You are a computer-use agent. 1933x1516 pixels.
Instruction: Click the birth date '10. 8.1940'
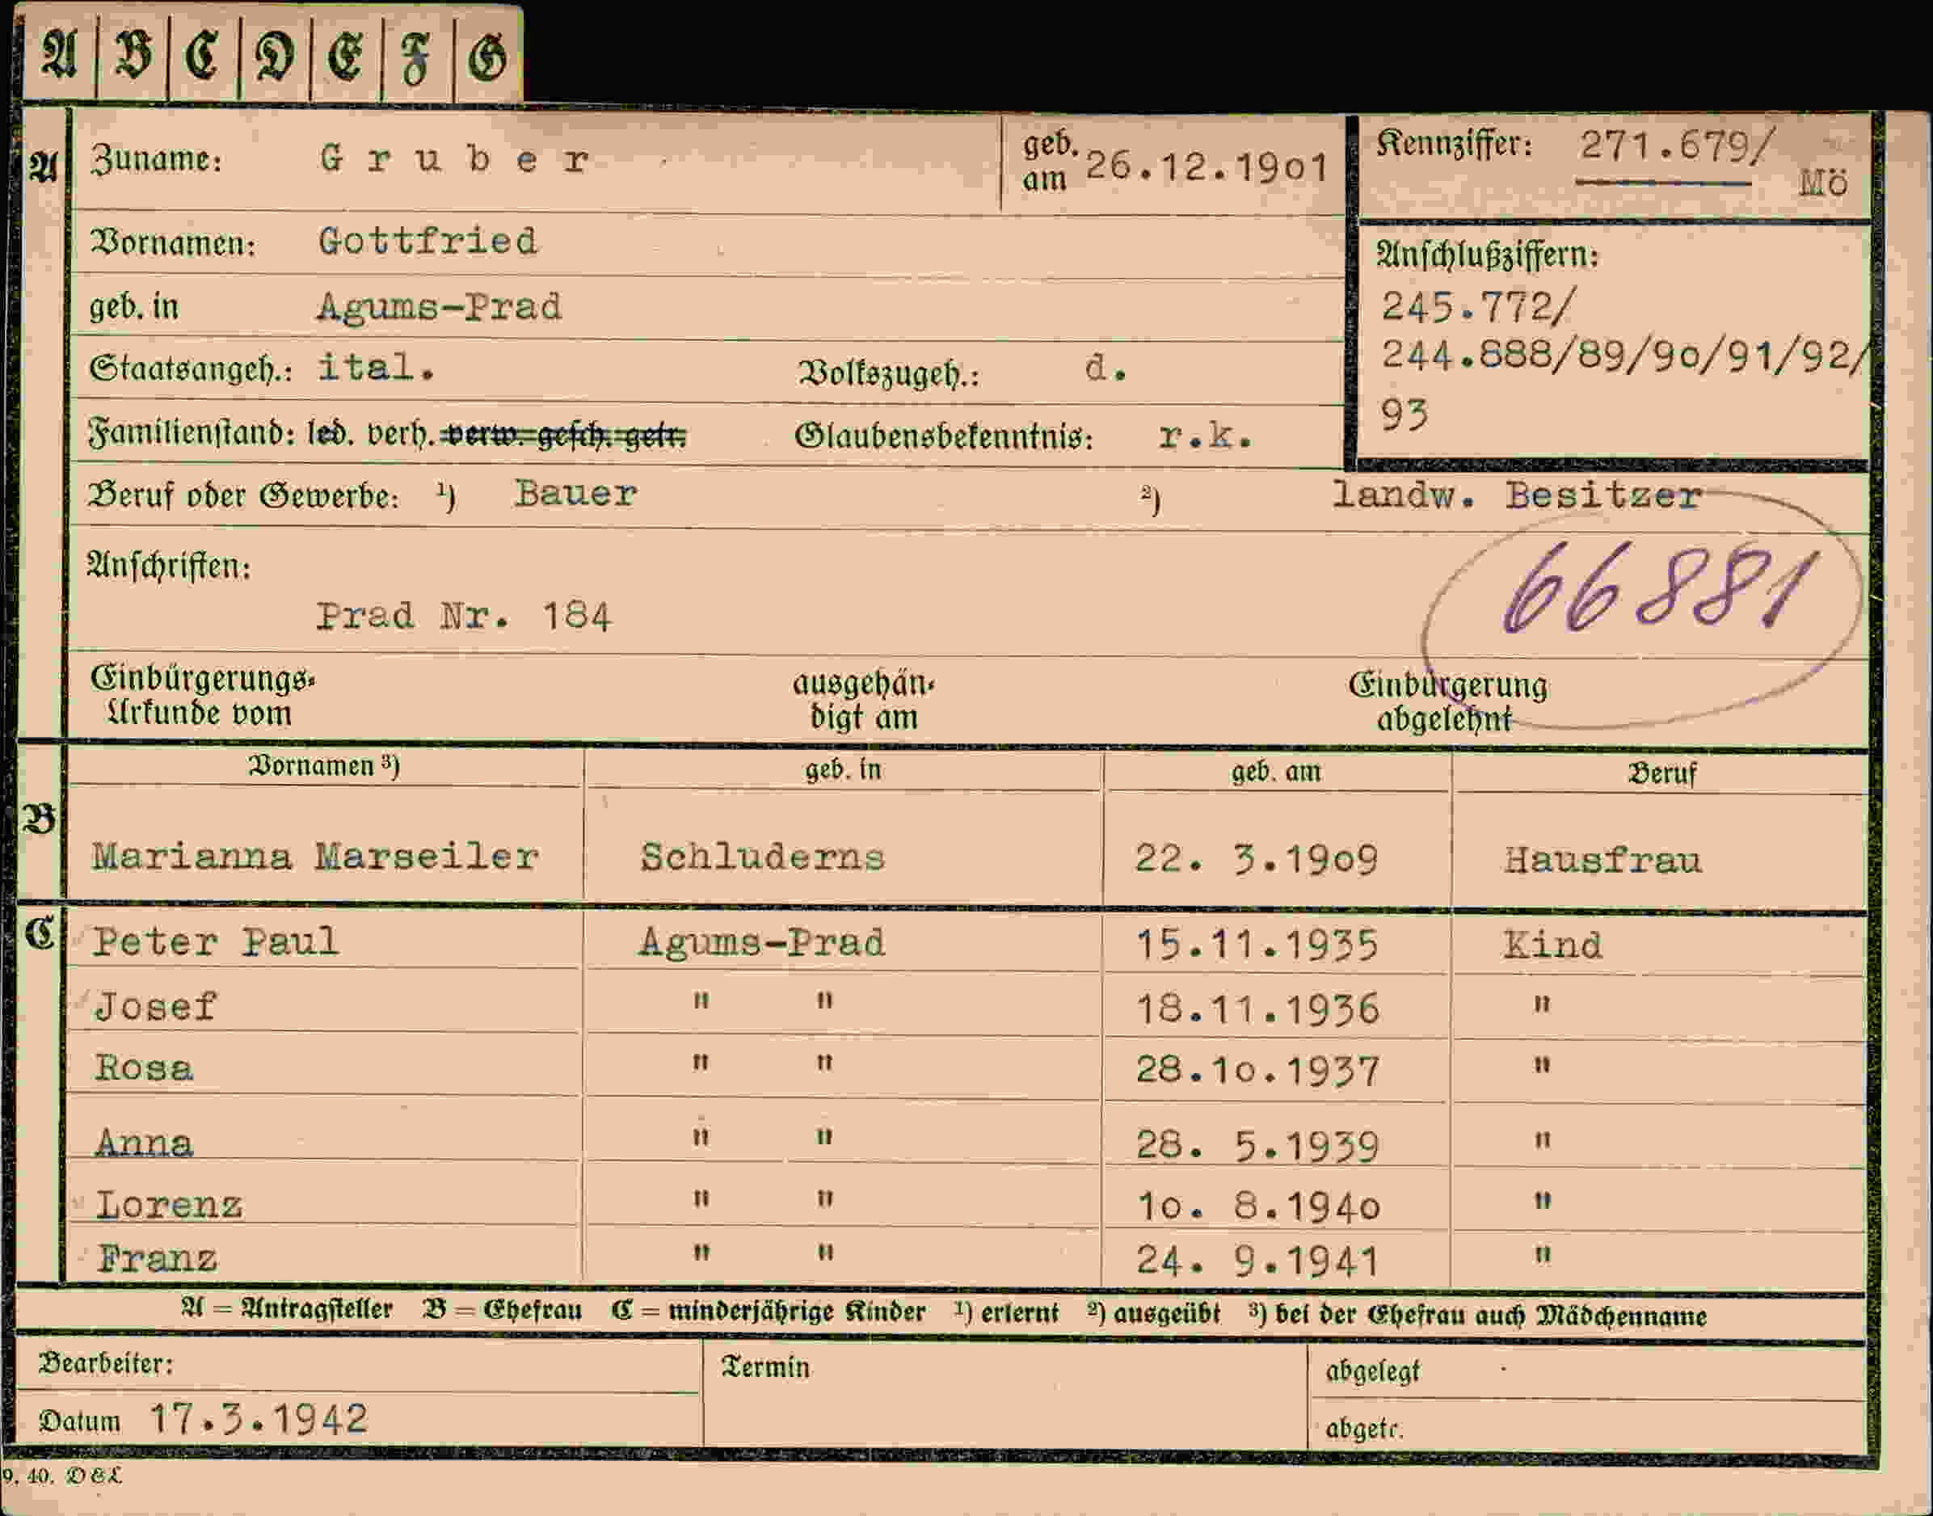1257,1206
